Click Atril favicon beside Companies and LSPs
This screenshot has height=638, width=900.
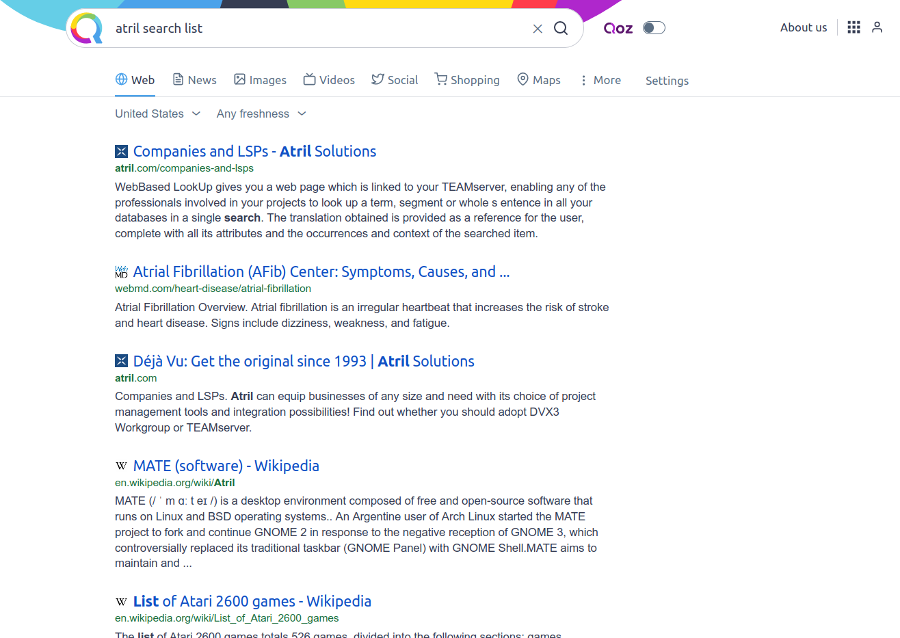coord(122,151)
